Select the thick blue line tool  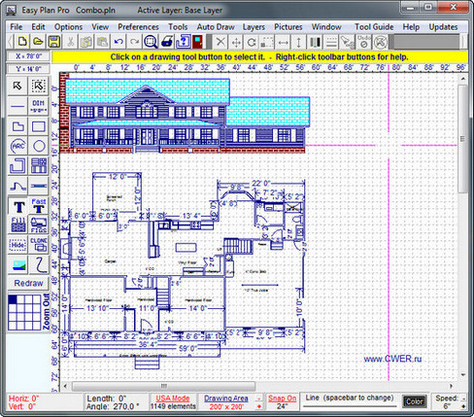(39, 185)
